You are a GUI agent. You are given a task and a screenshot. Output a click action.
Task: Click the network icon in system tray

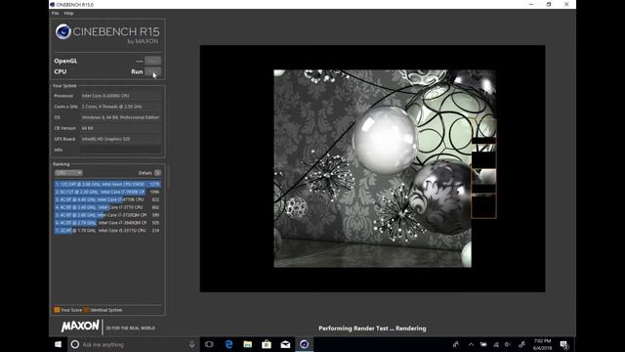(496, 344)
